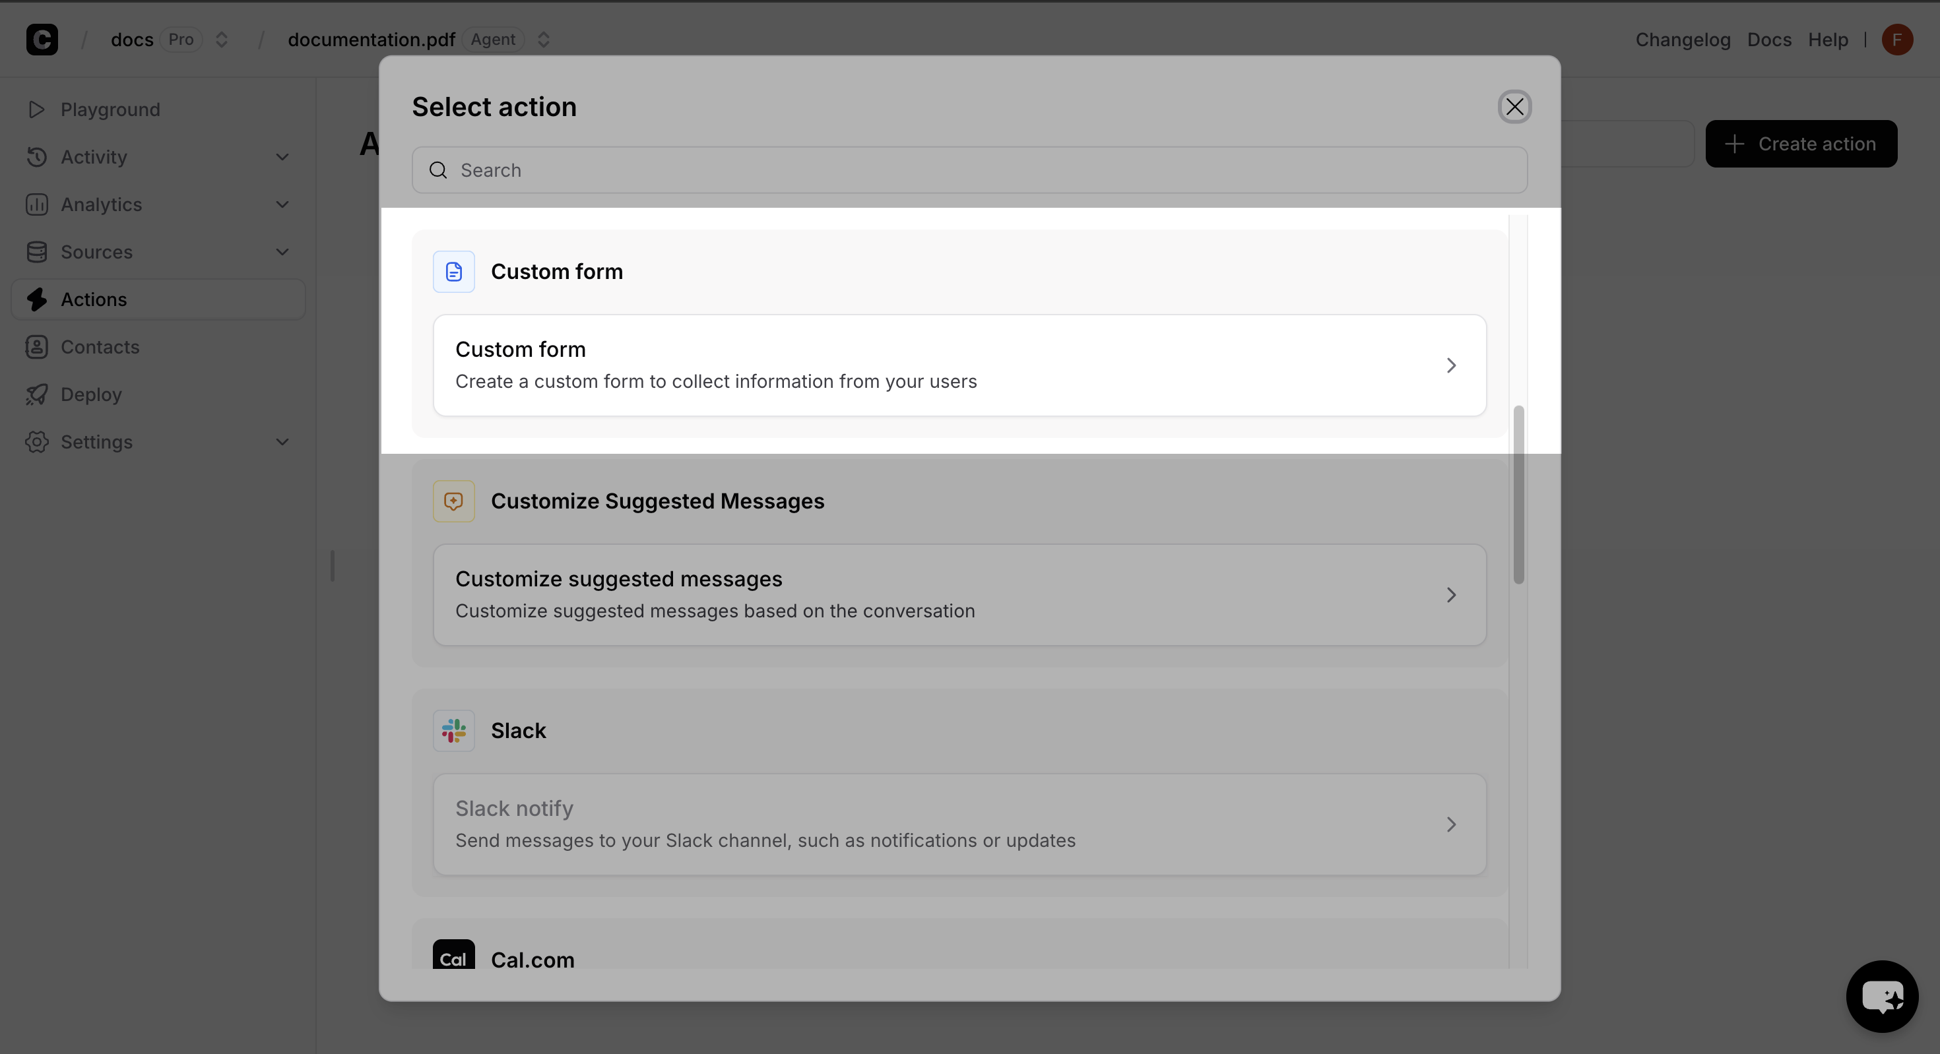This screenshot has width=1940, height=1054.
Task: Open the Changelog link
Action: tap(1683, 39)
